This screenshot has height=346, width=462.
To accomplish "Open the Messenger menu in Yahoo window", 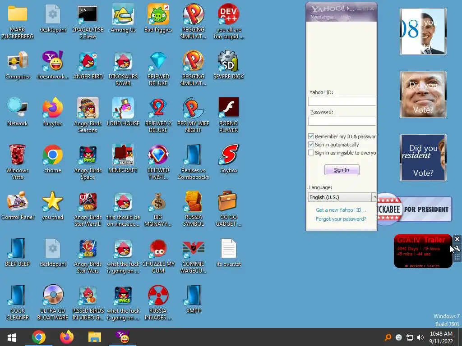I will 322,18.
